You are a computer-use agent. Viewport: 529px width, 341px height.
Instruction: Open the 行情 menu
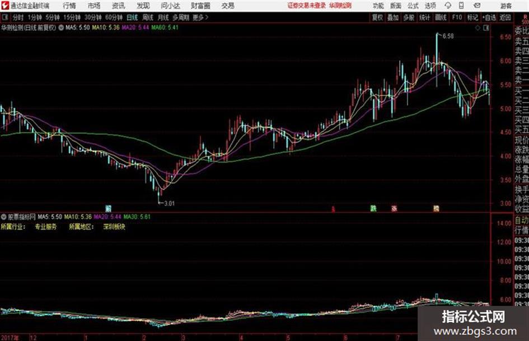point(69,6)
